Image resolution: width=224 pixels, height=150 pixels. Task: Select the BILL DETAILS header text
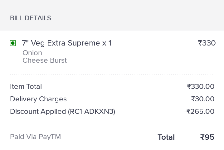pyautogui.click(x=31, y=18)
